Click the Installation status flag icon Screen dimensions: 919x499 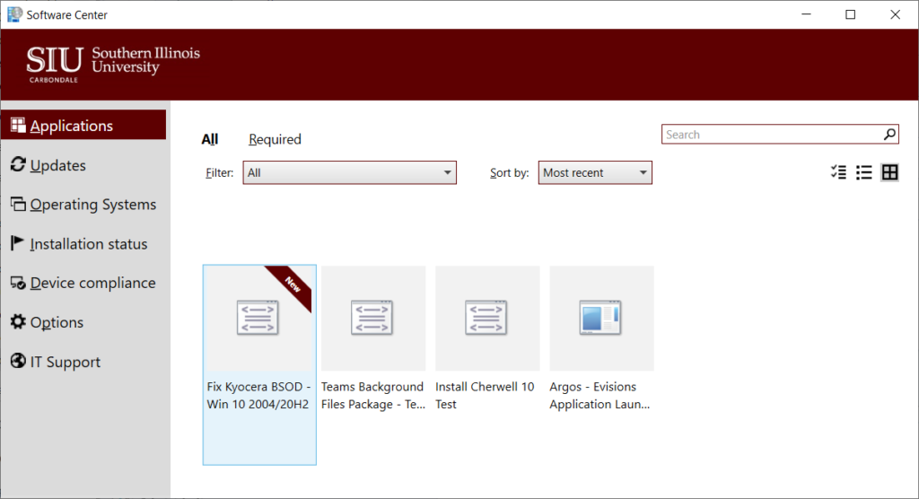click(x=18, y=243)
